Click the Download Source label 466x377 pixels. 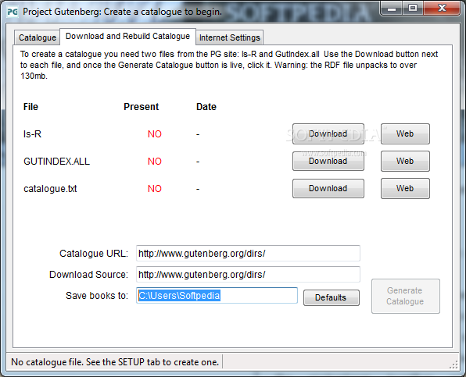point(88,275)
